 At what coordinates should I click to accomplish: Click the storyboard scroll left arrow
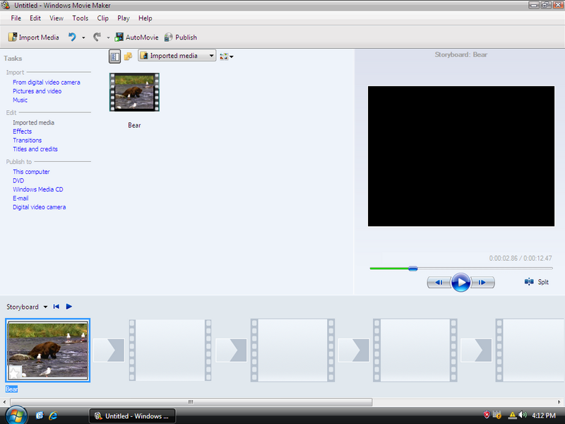click(x=4, y=401)
